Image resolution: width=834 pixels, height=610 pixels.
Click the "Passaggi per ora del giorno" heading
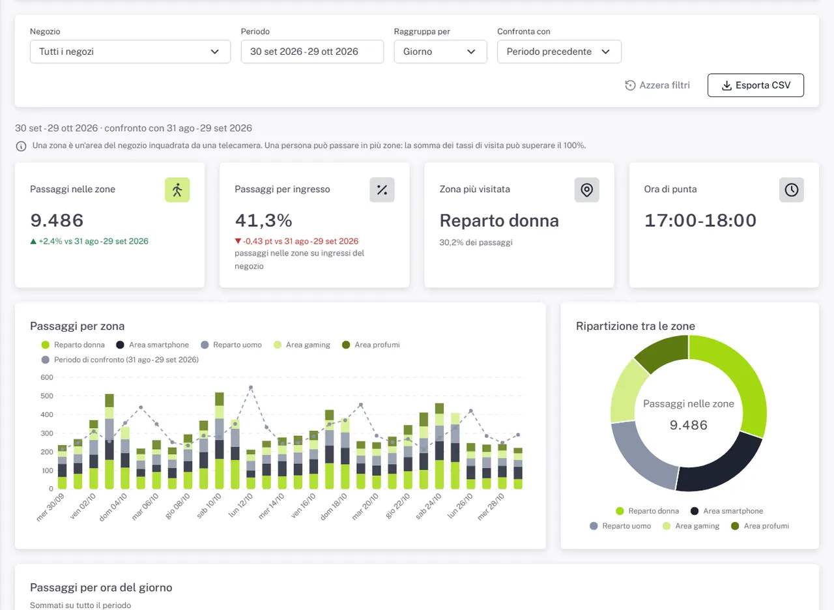101,587
